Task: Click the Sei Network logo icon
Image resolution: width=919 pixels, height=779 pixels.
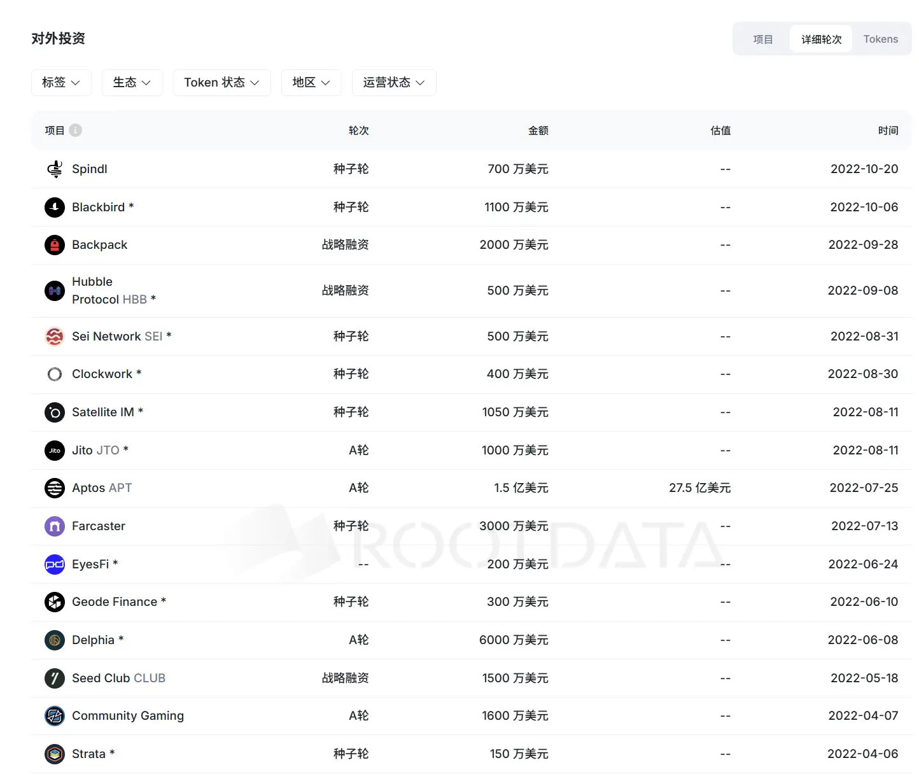Action: [55, 337]
